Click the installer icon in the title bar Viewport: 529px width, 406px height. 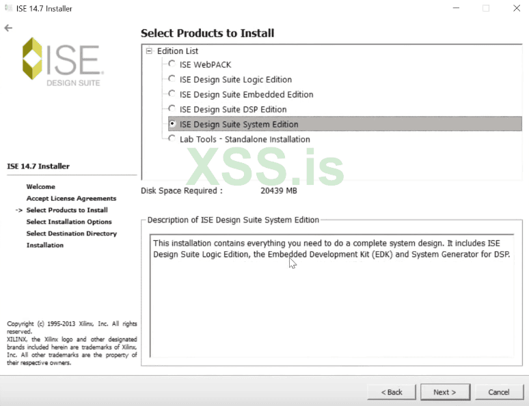[8, 8]
